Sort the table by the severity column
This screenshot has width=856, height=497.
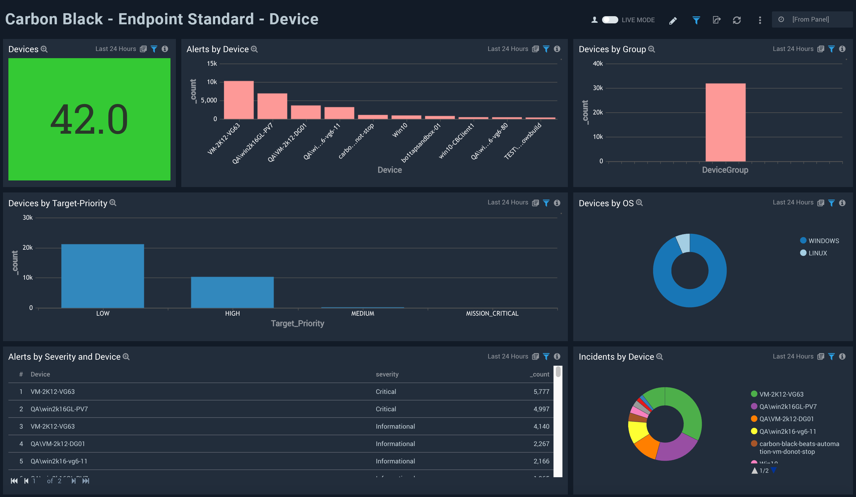point(387,374)
